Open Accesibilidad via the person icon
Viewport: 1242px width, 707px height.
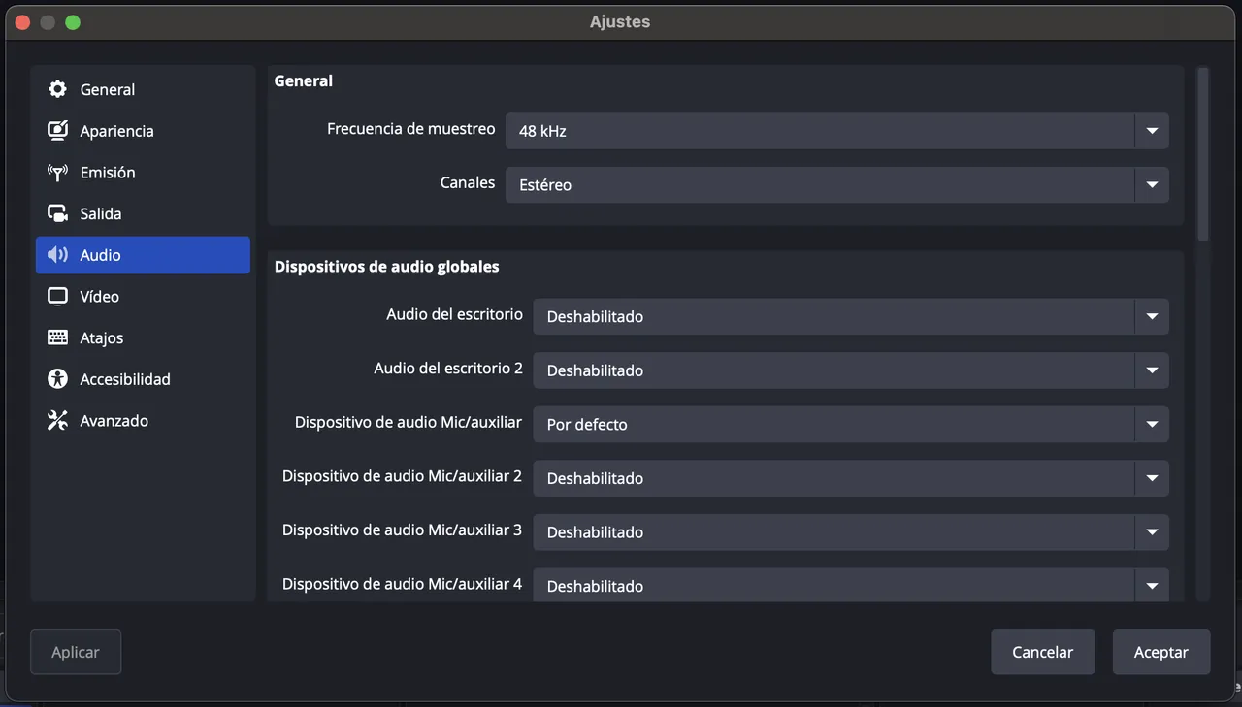[x=58, y=379]
